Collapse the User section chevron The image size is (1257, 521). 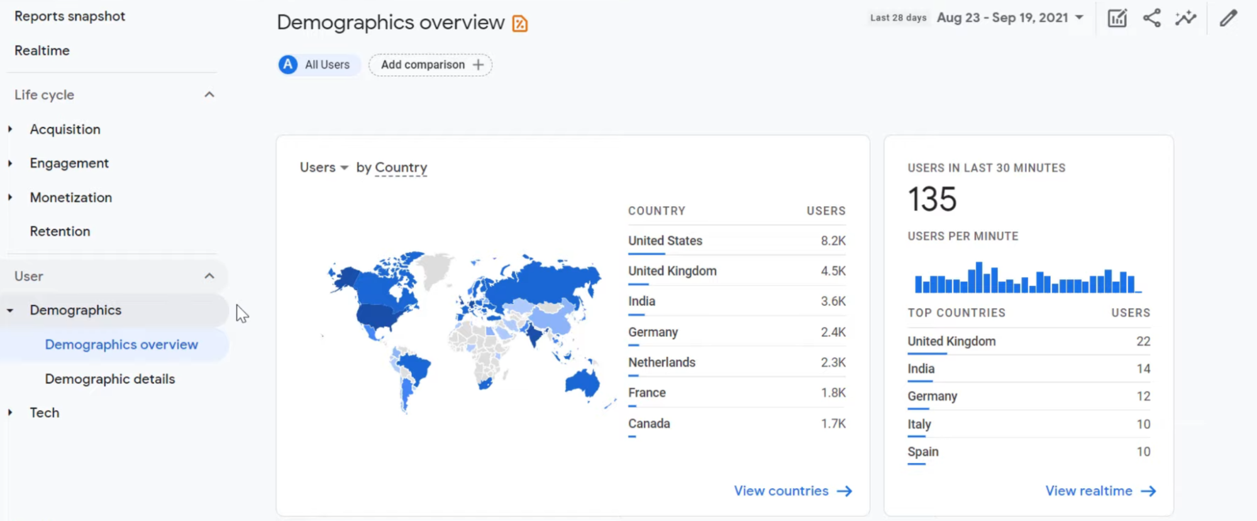tap(209, 277)
